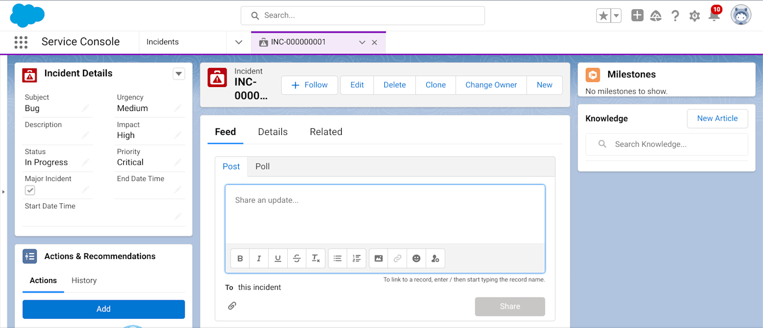The height and width of the screenshot is (328, 763).
Task: Click the New incident button
Action: point(544,85)
